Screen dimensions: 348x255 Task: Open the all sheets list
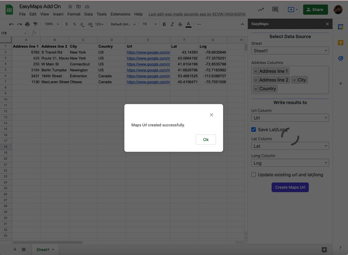pos(24,249)
